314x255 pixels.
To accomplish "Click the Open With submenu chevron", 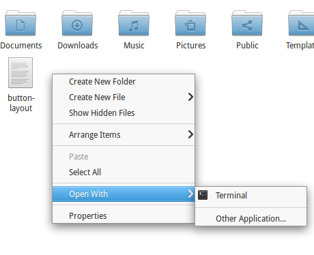I will click(x=190, y=194).
